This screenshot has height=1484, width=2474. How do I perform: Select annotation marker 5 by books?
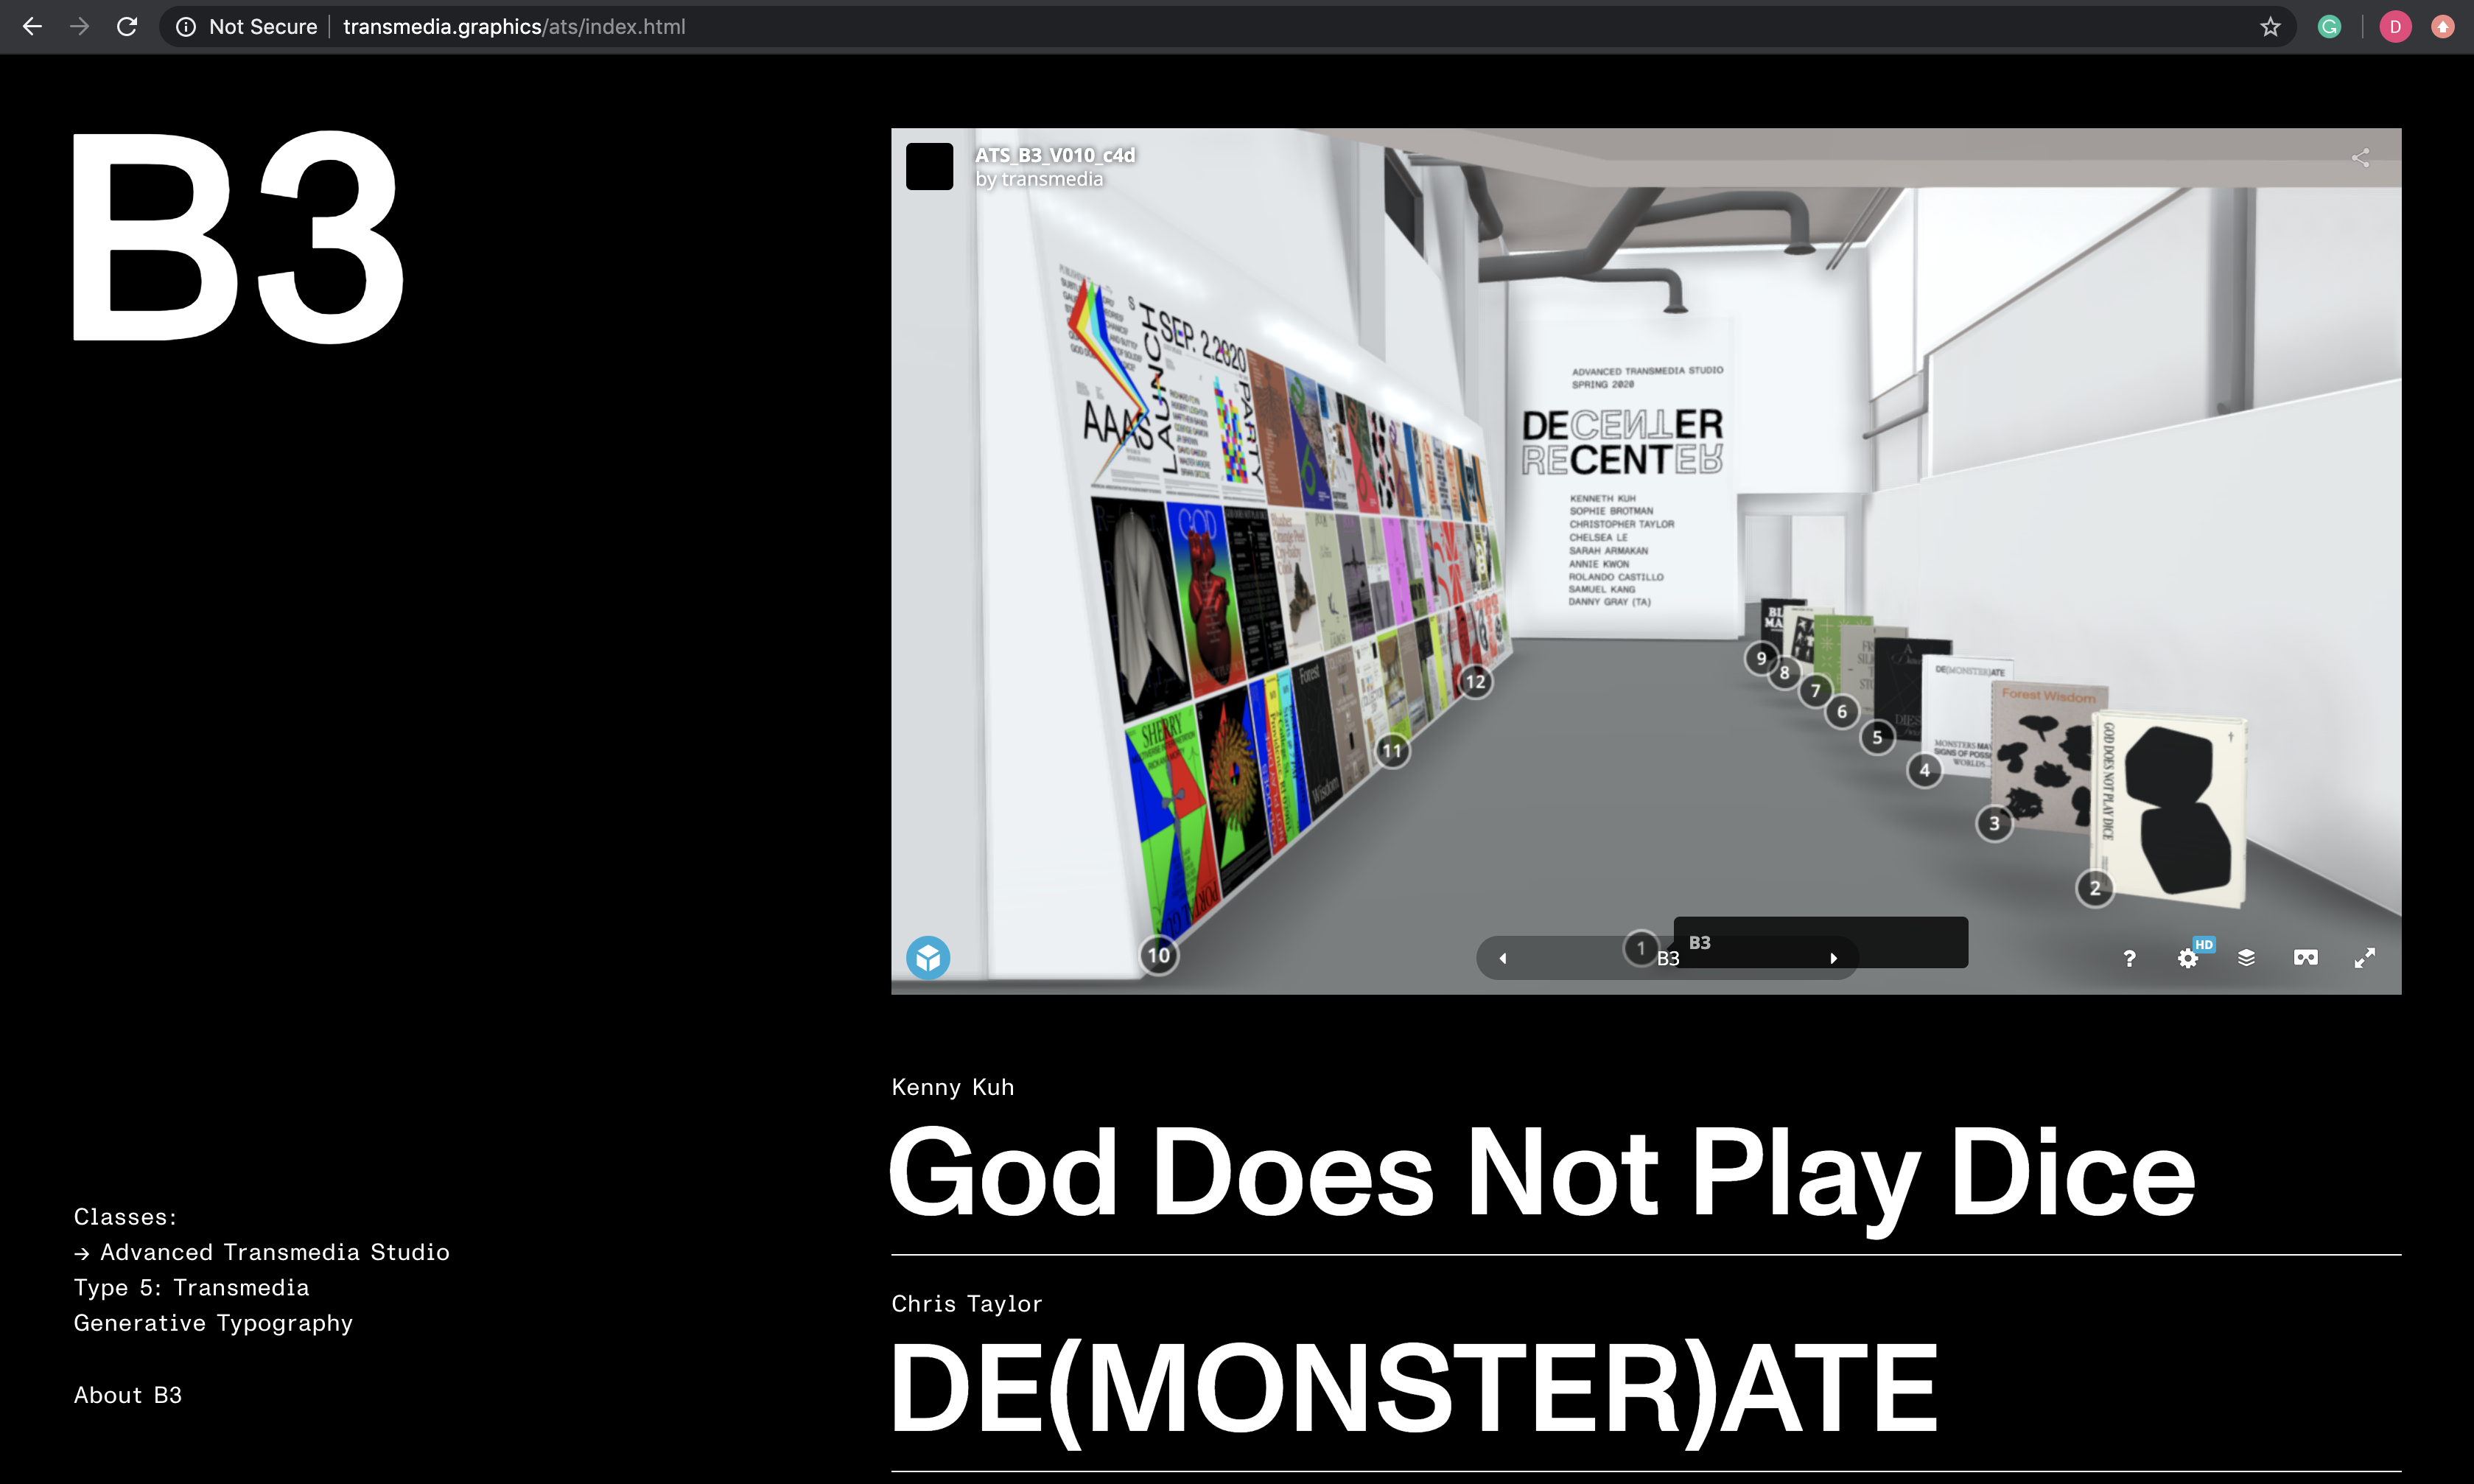coord(1877,738)
